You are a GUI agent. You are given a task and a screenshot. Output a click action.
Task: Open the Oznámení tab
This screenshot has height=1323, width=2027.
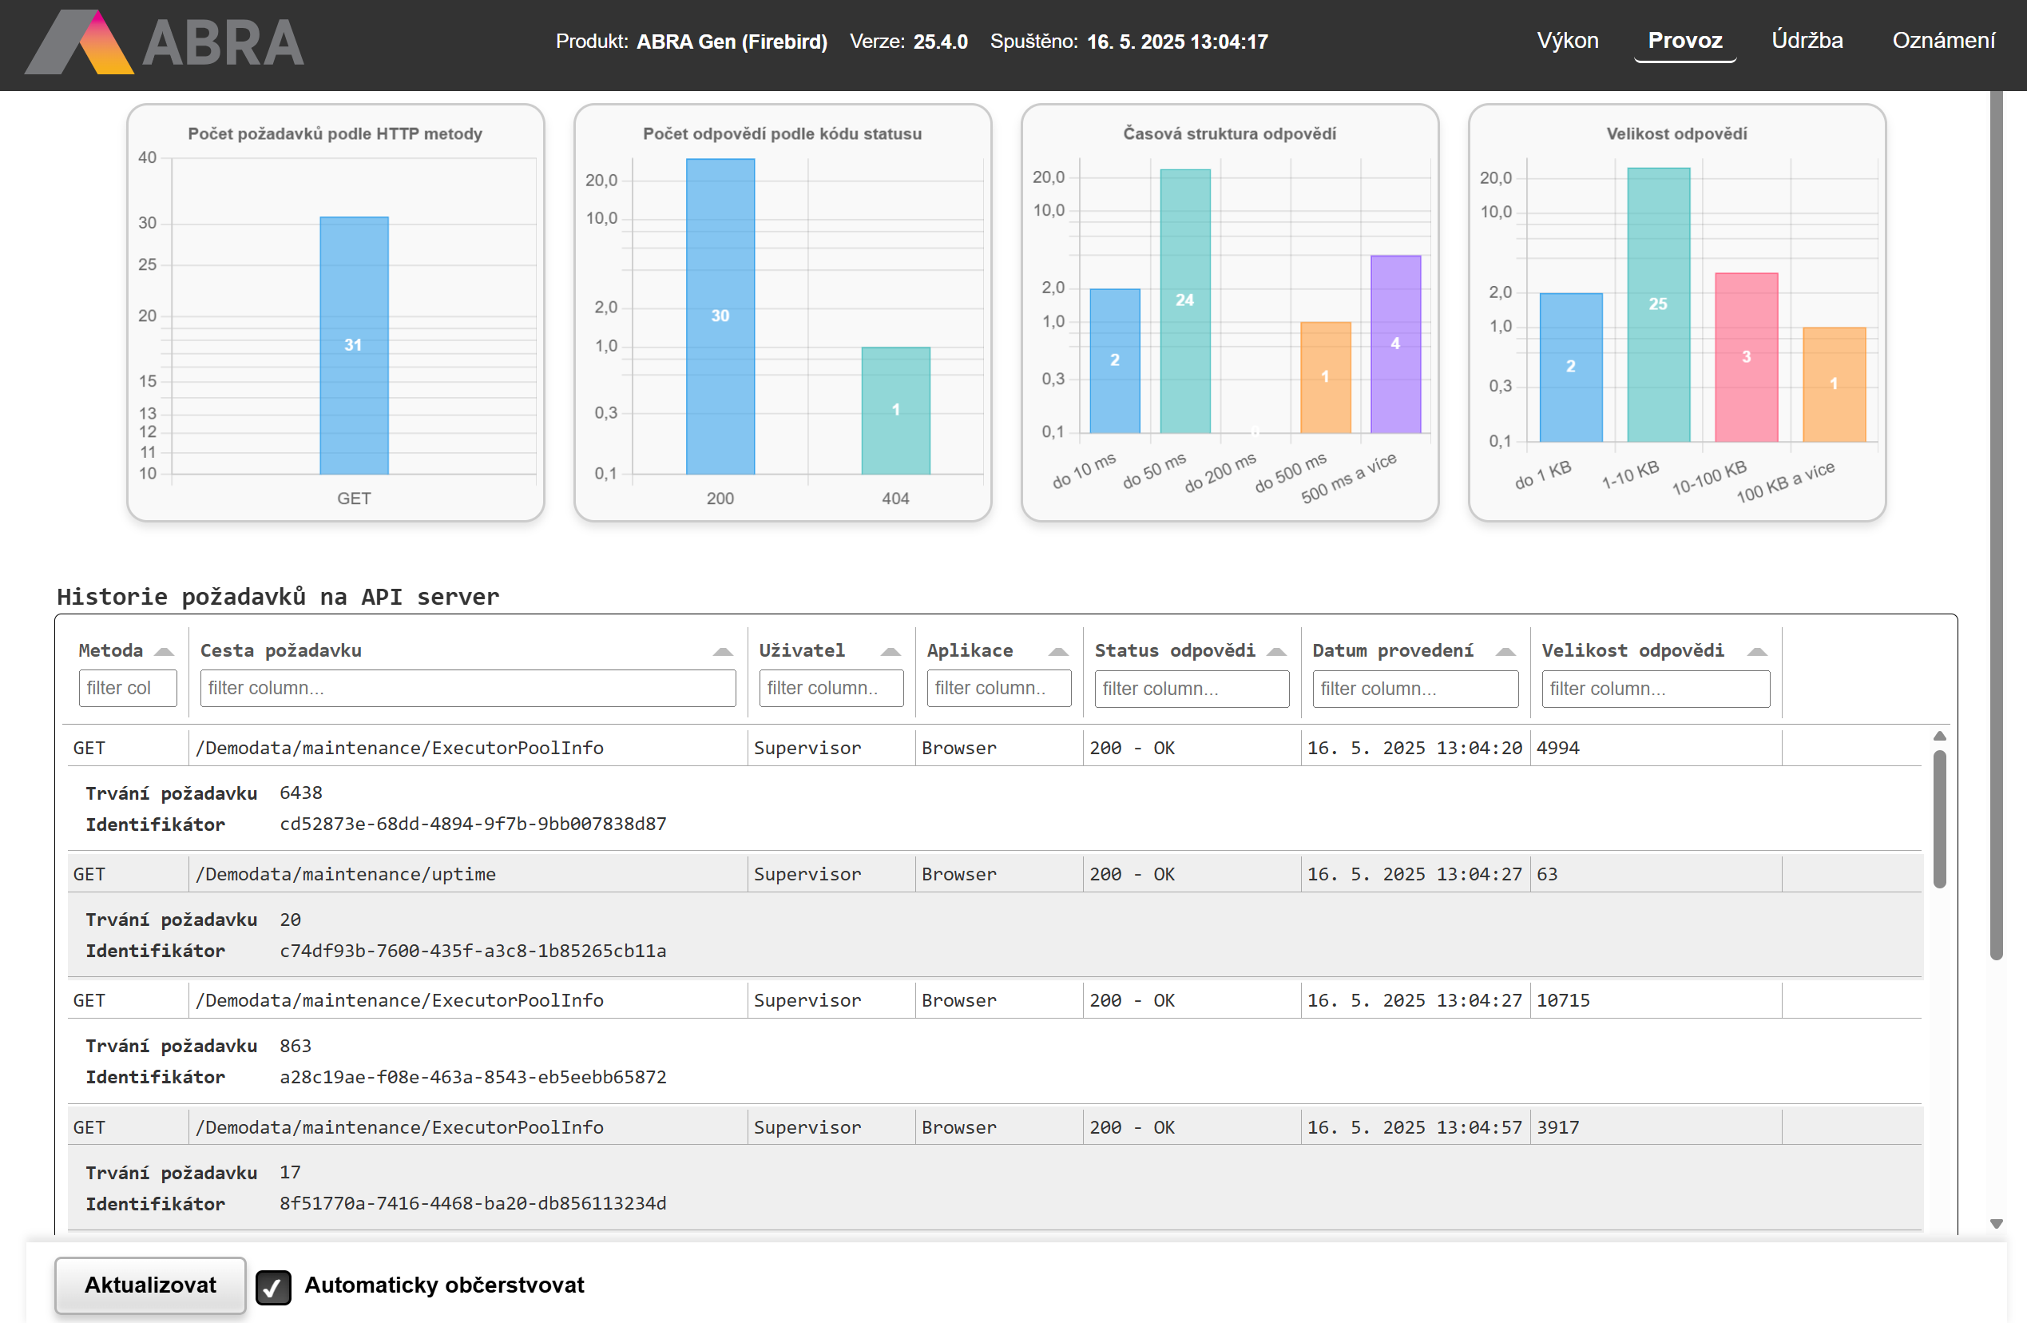point(1942,41)
